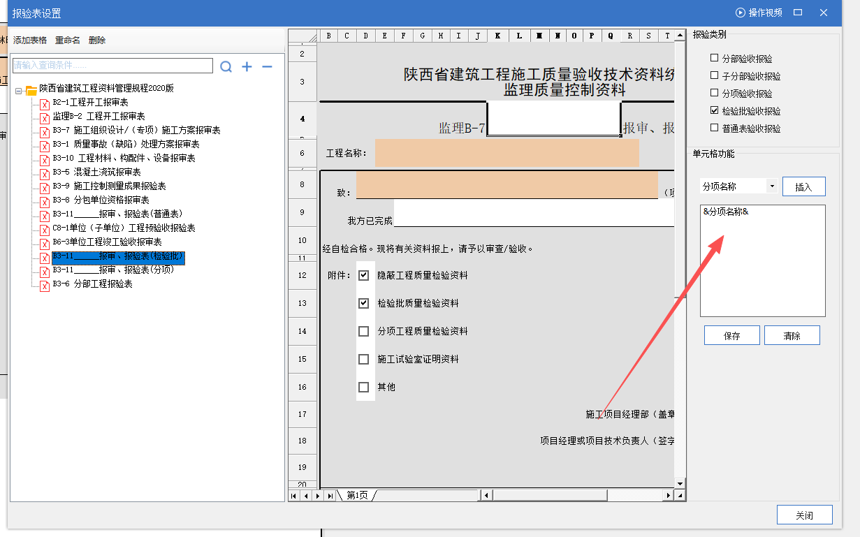The height and width of the screenshot is (537, 860).
Task: Check 分项工程质量检验资料 box in sheet
Action: pyautogui.click(x=363, y=331)
